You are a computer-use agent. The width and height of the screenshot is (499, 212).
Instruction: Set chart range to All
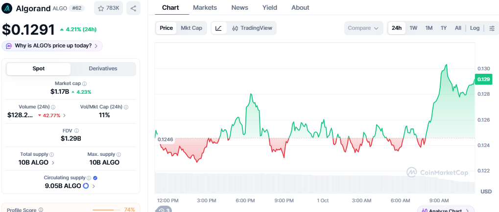458,28
